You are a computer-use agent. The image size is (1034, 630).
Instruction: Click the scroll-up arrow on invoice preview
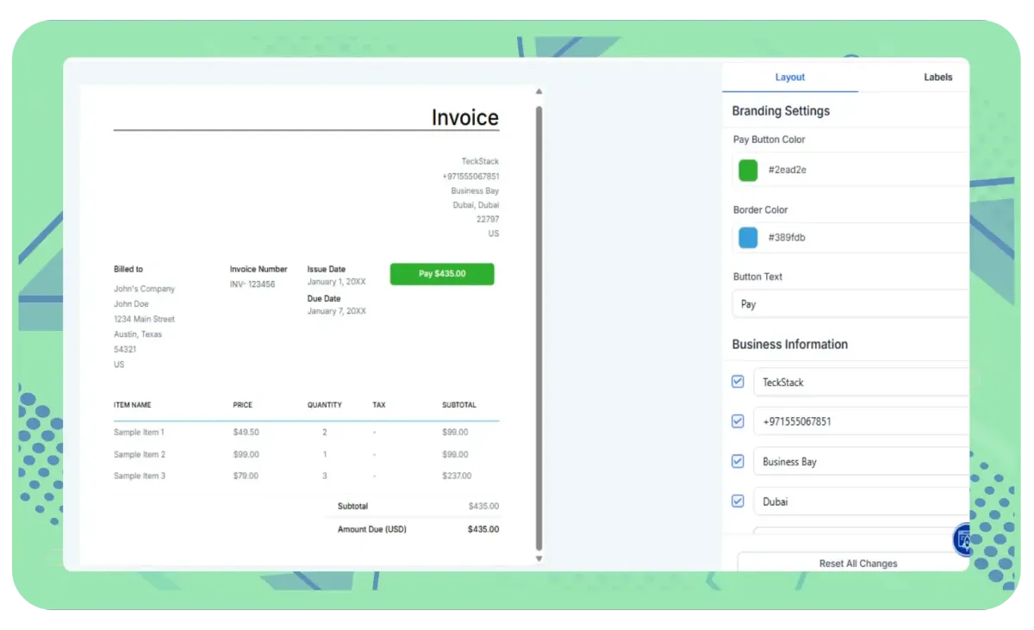539,90
